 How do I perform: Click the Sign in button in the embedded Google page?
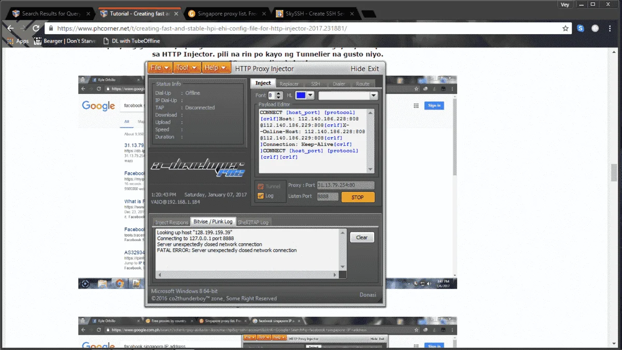pos(434,106)
